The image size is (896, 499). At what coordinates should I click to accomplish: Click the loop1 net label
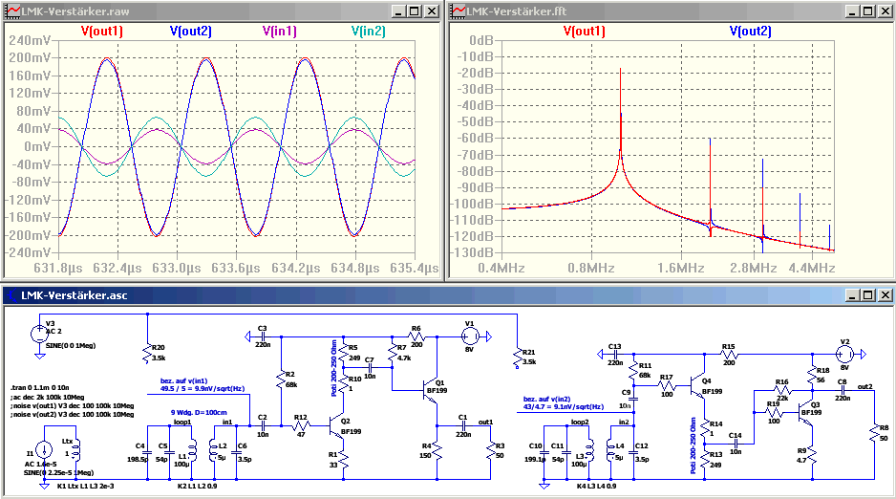(182, 422)
